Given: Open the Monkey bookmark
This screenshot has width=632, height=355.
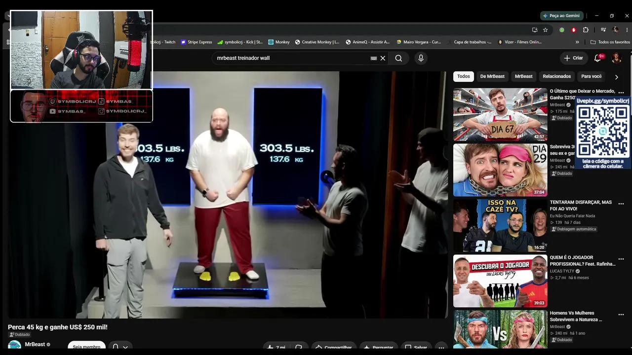Looking at the screenshot, I should 279,42.
